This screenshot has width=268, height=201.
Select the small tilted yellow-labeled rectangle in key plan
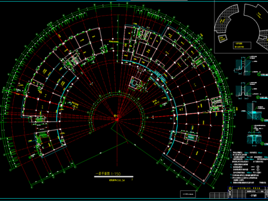222,39
